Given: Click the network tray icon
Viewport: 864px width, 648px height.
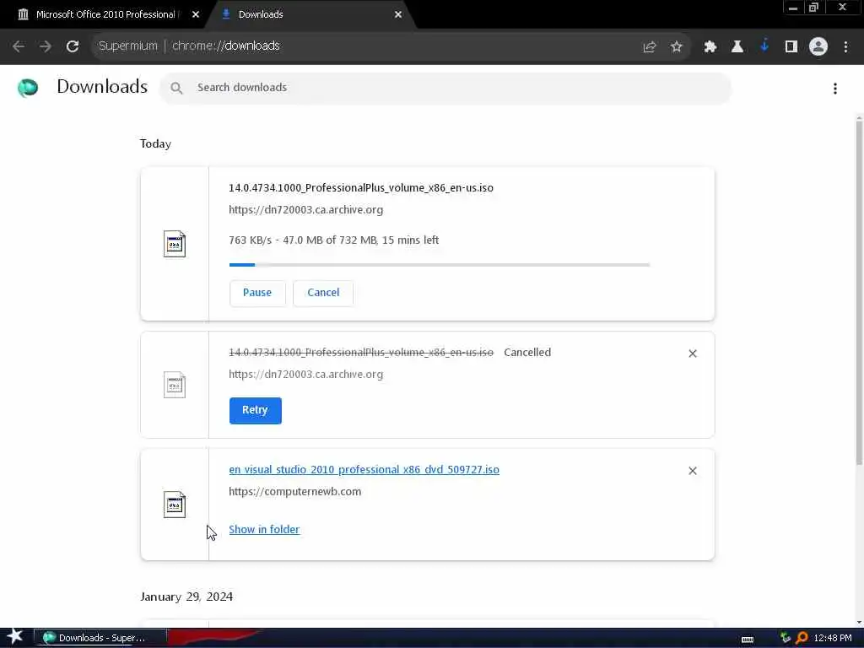Looking at the screenshot, I should 786,638.
